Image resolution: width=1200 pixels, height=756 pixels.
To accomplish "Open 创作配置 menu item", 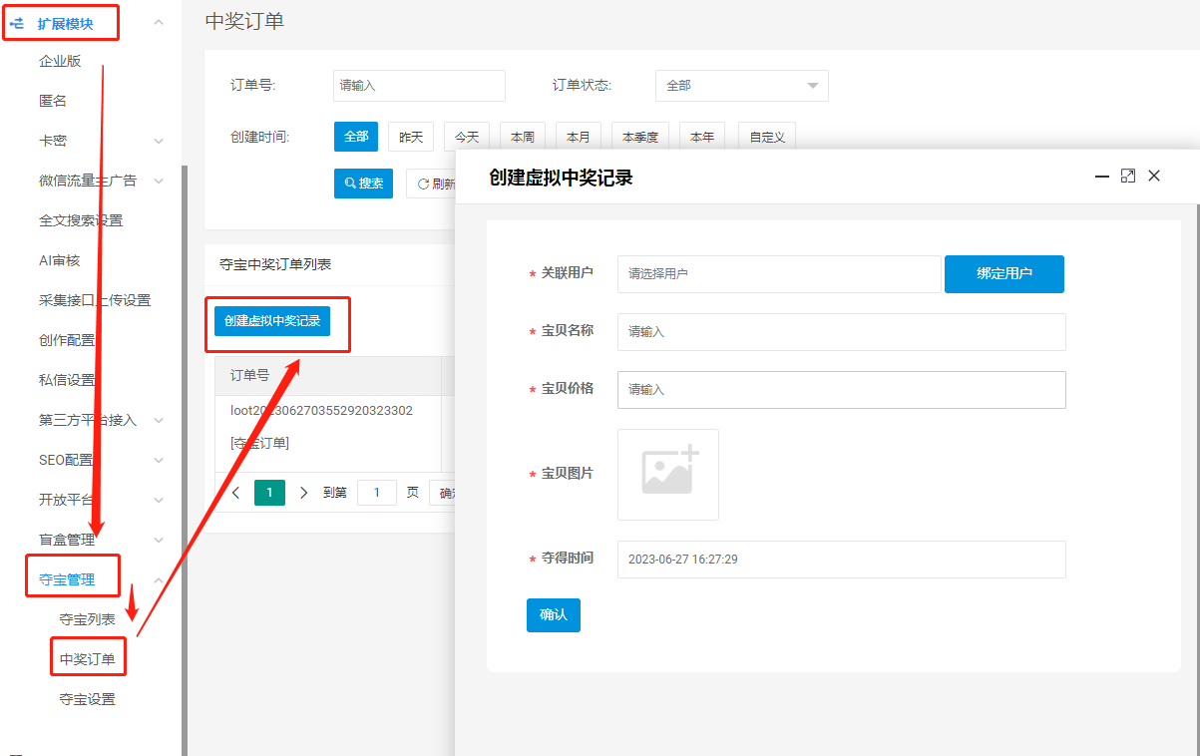I will (67, 340).
